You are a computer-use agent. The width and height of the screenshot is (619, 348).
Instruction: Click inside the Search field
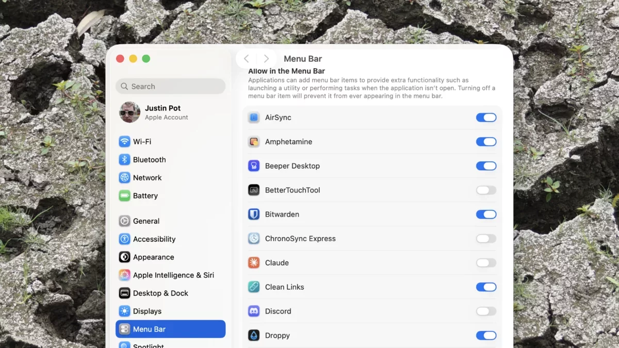[x=170, y=86]
